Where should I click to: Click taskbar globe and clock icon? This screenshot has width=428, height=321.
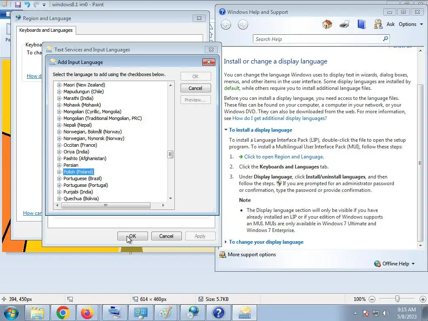pyautogui.click(x=193, y=313)
